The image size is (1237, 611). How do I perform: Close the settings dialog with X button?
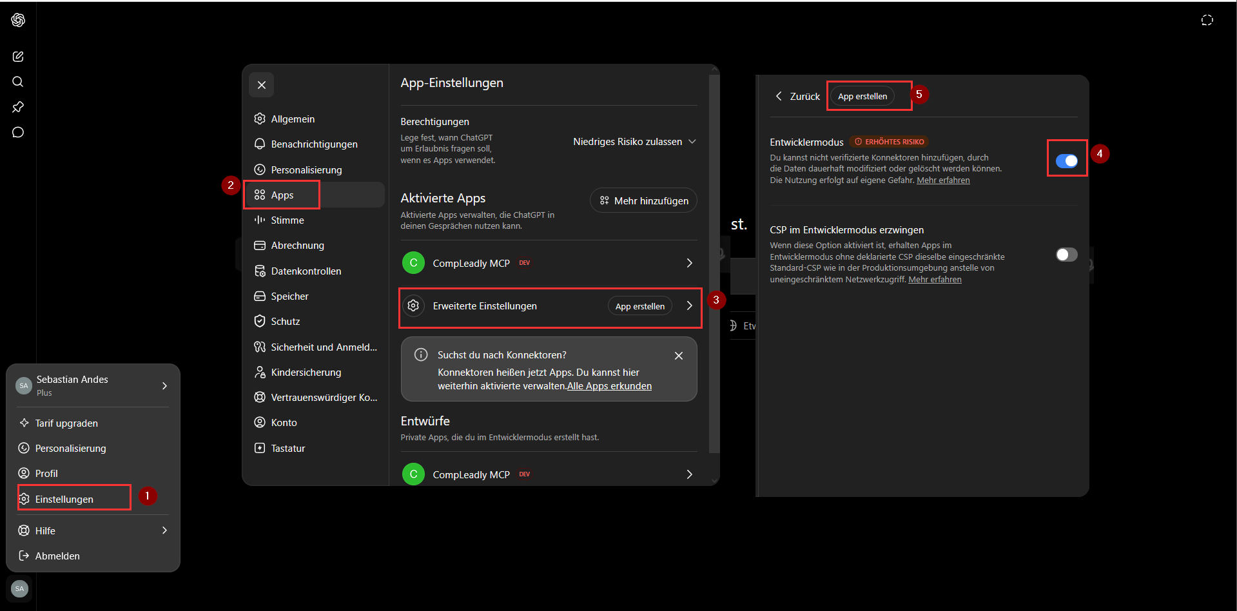262,85
